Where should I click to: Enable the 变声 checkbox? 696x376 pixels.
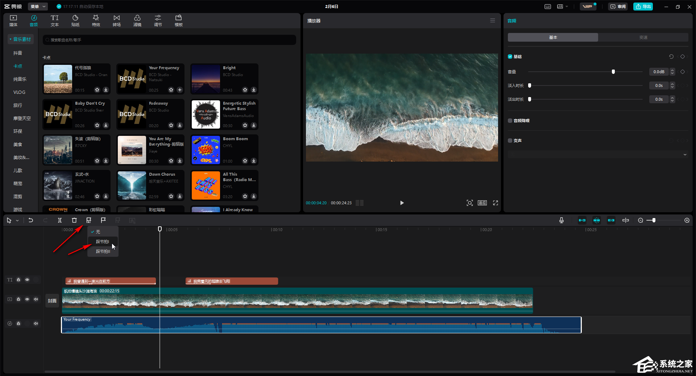click(x=510, y=141)
